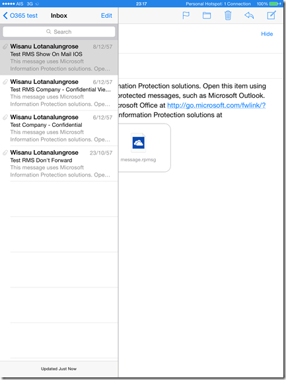Tap the Flag icon in toolbar
Viewport: 286px width, 380px height.
pos(186,15)
